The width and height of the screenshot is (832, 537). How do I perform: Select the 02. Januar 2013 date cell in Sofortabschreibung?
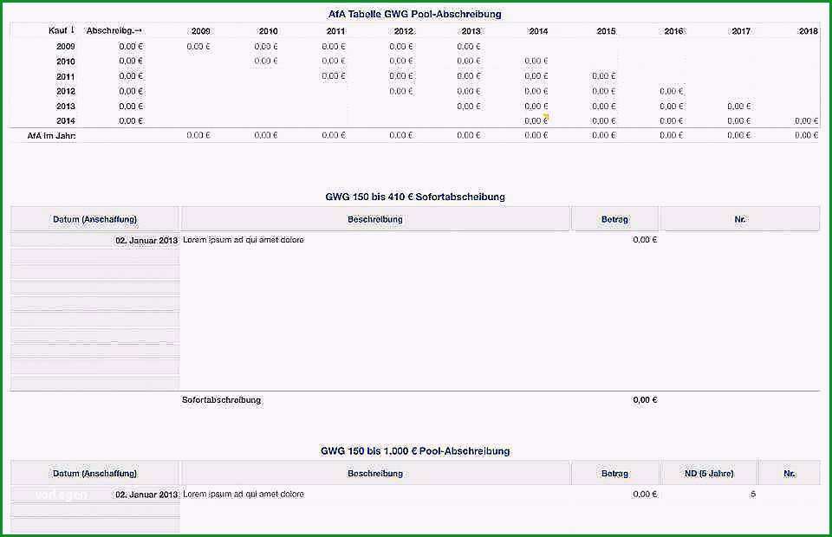click(x=95, y=240)
